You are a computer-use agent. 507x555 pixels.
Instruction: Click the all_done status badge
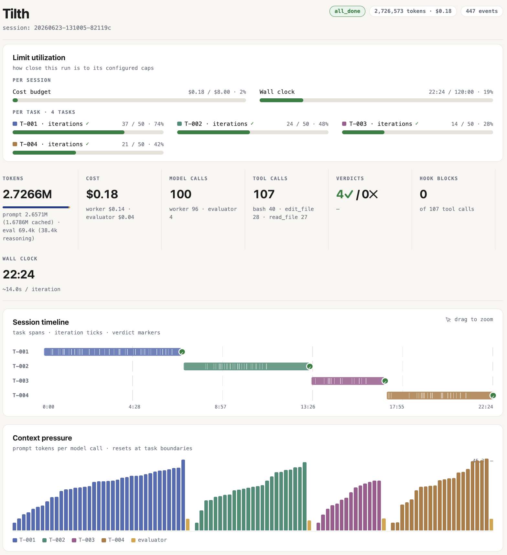347,11
